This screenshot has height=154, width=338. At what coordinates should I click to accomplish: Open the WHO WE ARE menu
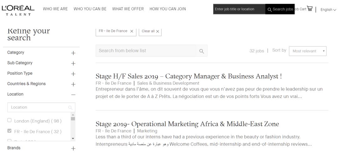(x=55, y=9)
